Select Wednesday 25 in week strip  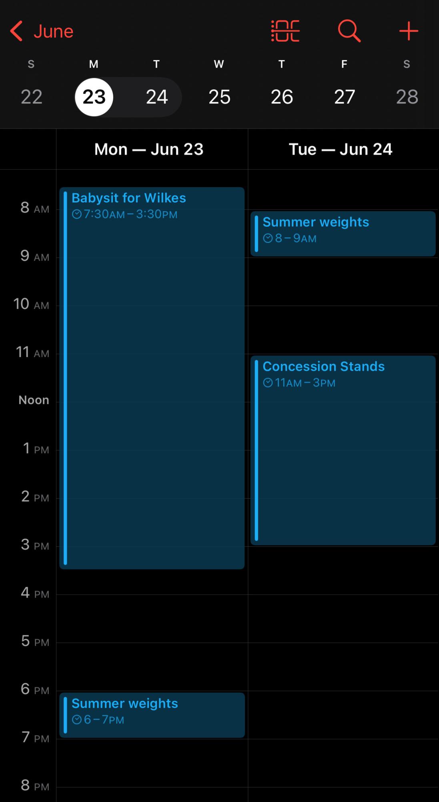click(x=219, y=97)
